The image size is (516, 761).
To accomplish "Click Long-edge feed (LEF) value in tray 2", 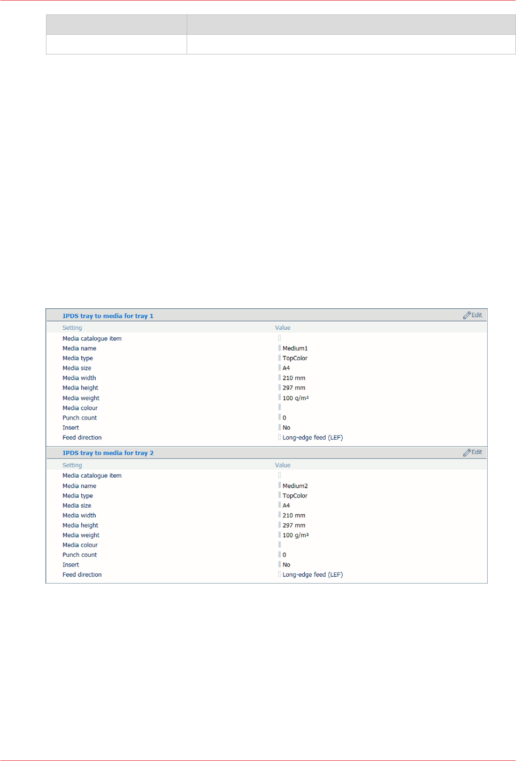I will coord(313,574).
